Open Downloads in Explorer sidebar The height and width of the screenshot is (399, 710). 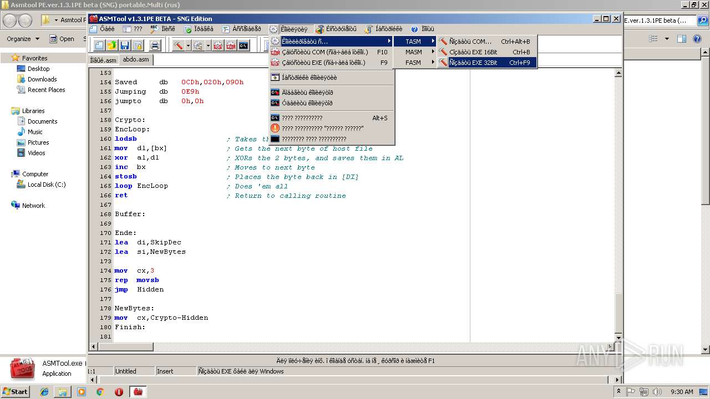coord(42,79)
